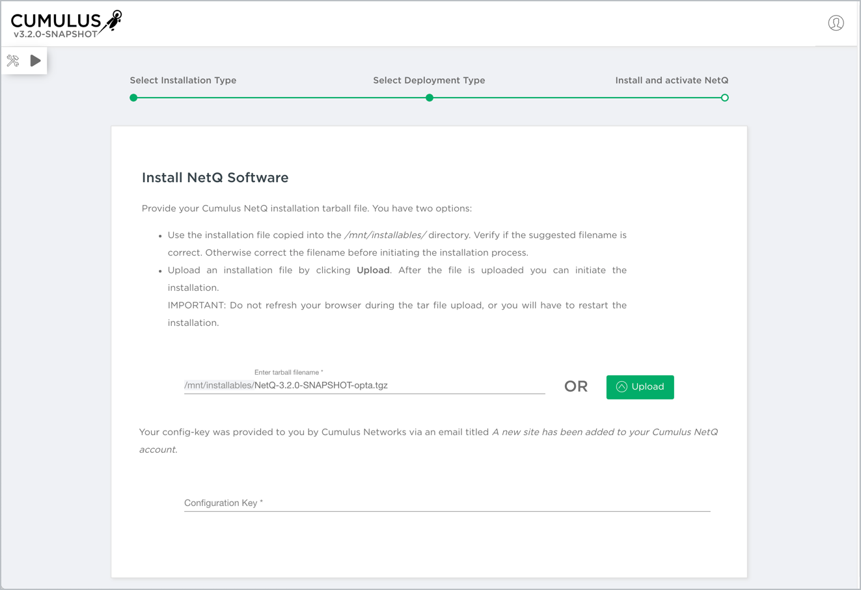Click the hollow Install and activate NetQ step circle
Viewport: 861px width, 590px height.
click(724, 98)
